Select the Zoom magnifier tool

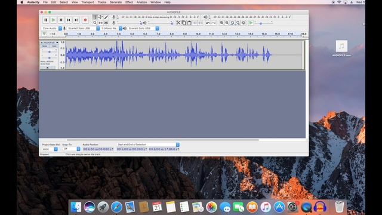[x=95, y=23]
